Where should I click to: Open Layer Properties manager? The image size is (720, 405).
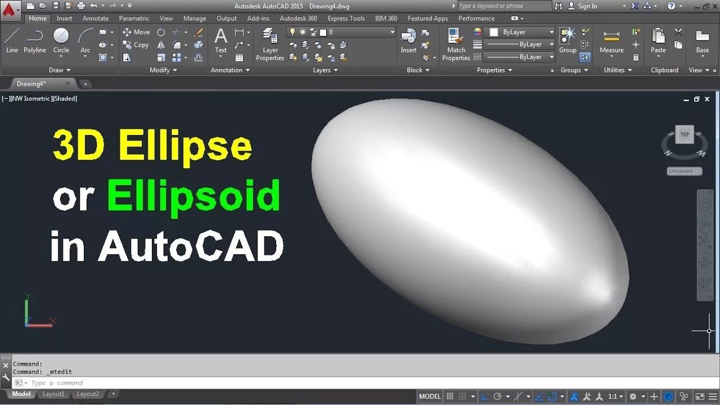(x=270, y=44)
